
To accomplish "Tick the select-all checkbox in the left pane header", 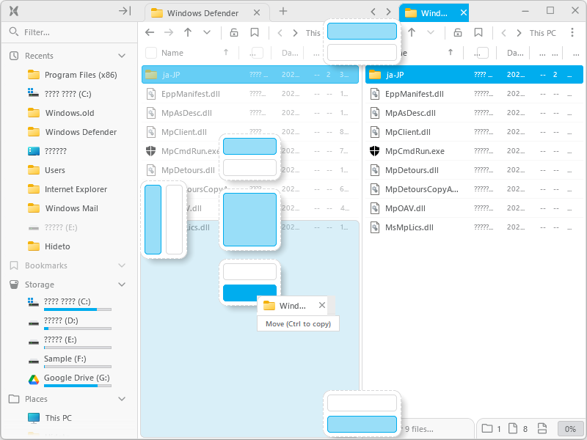I will 151,53.
